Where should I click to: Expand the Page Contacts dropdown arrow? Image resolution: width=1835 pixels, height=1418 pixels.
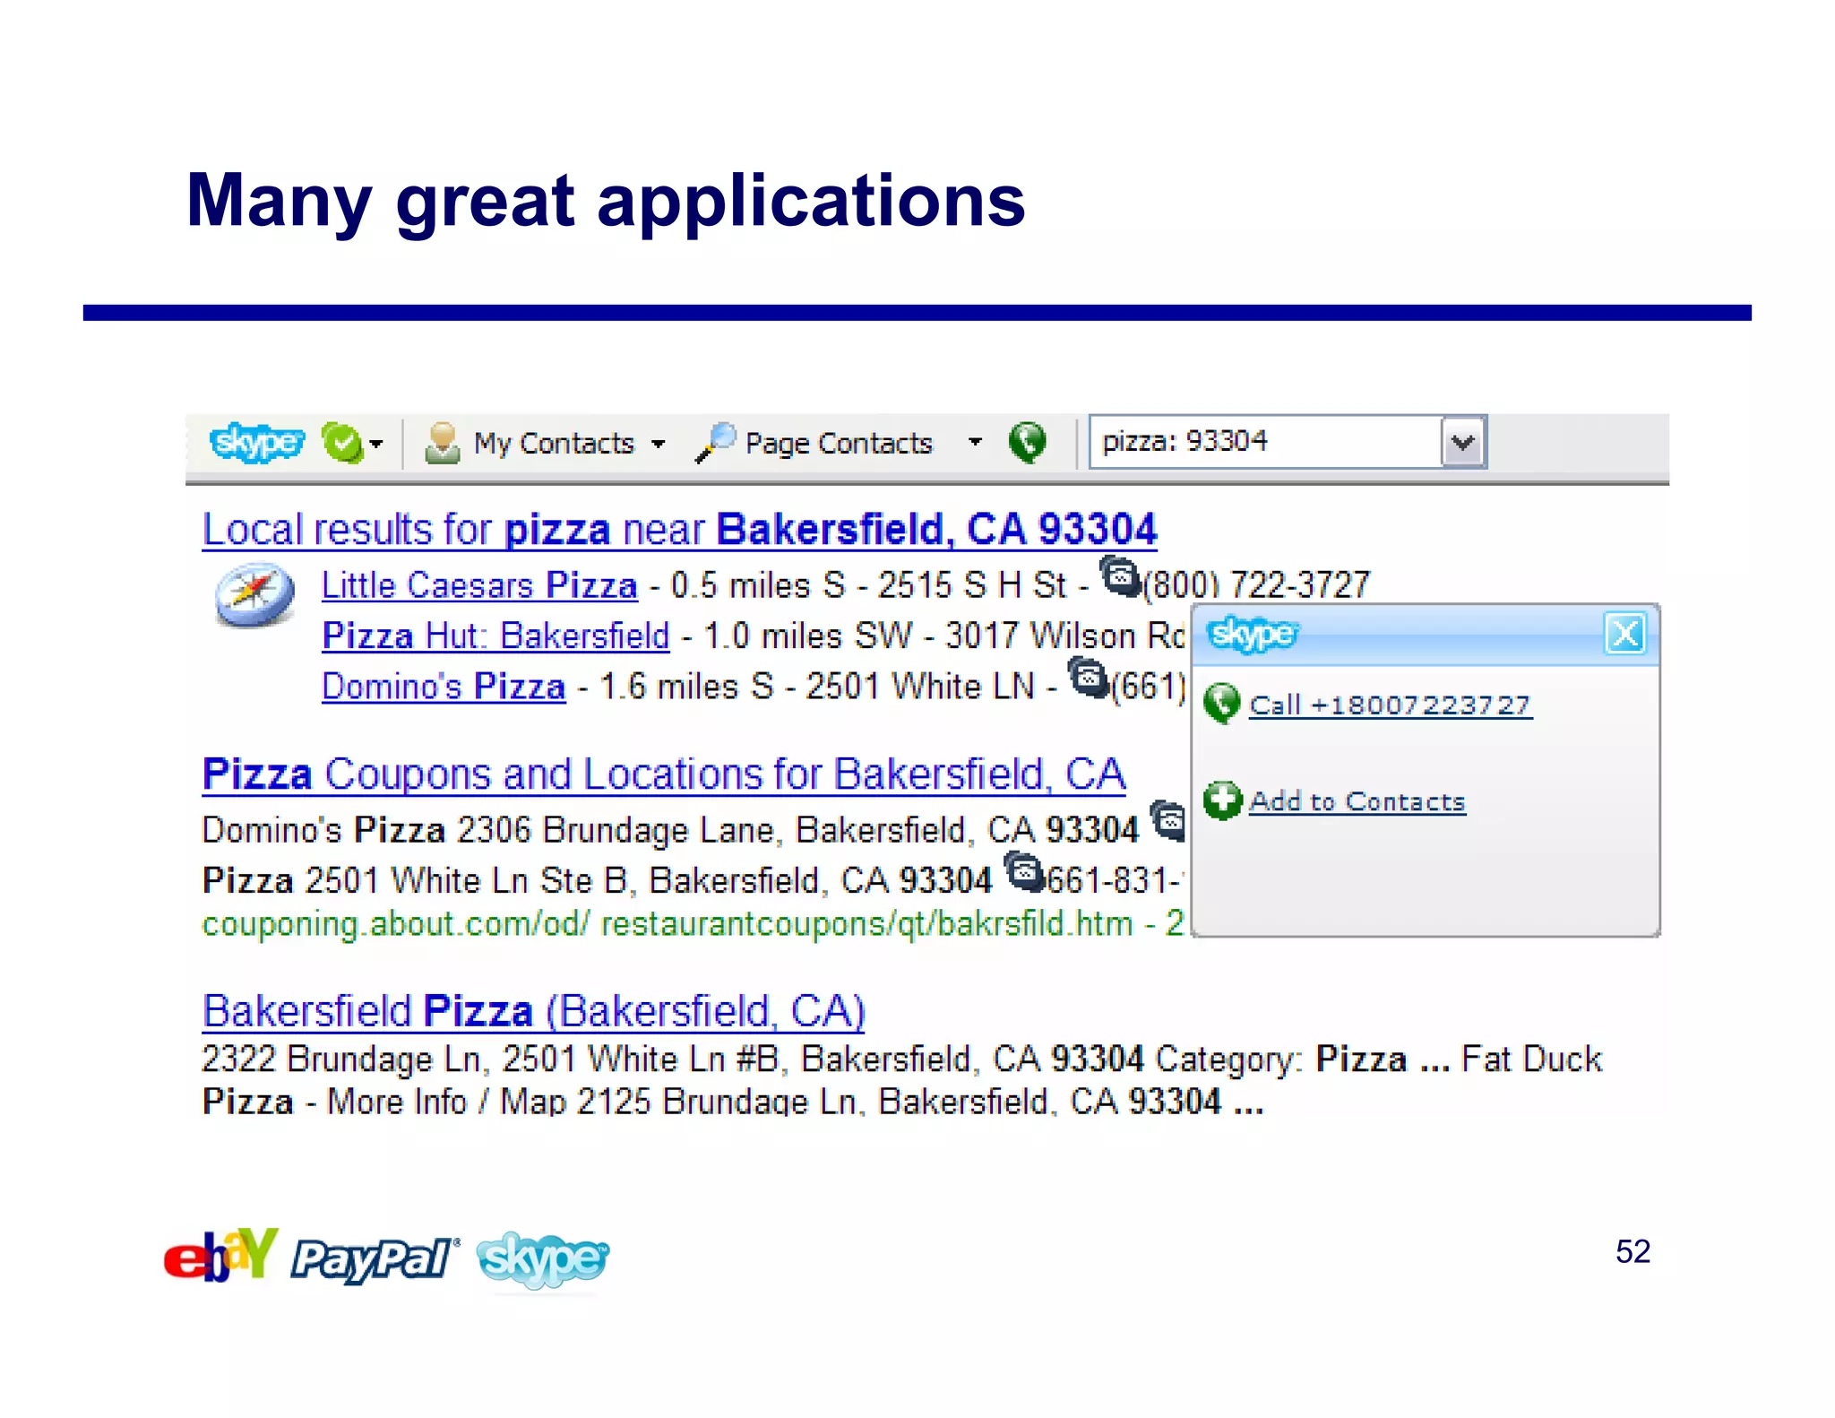[975, 442]
